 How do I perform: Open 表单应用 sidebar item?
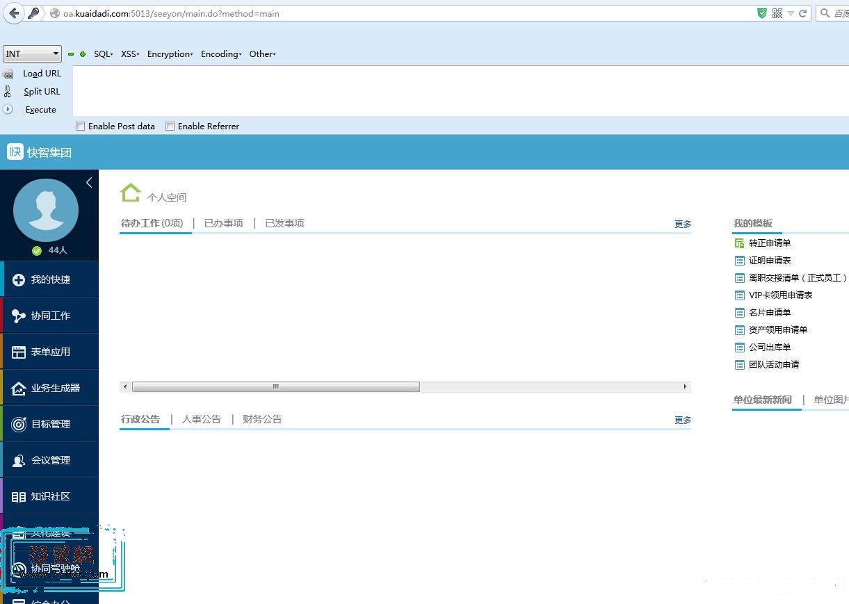point(50,352)
